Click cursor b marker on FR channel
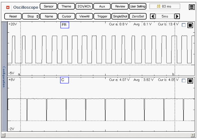 point(173,74)
